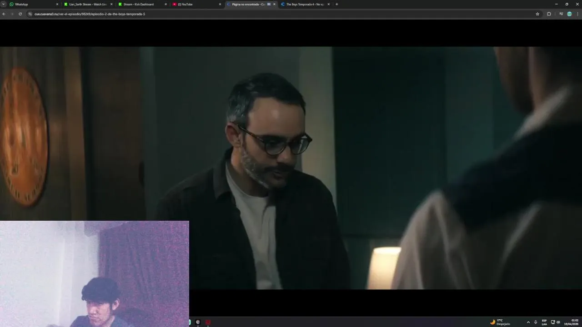582x327 pixels.
Task: Open the red app icon in taskbar
Action: [x=208, y=322]
